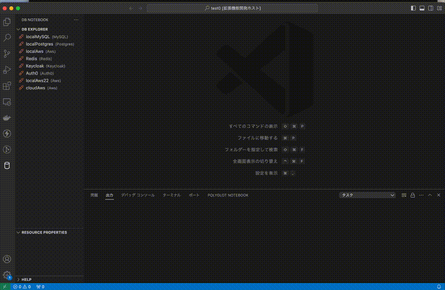Viewport: 445px width, 290px height.
Task: Switch to the デバッグ コンソール tab
Action: click(138, 195)
